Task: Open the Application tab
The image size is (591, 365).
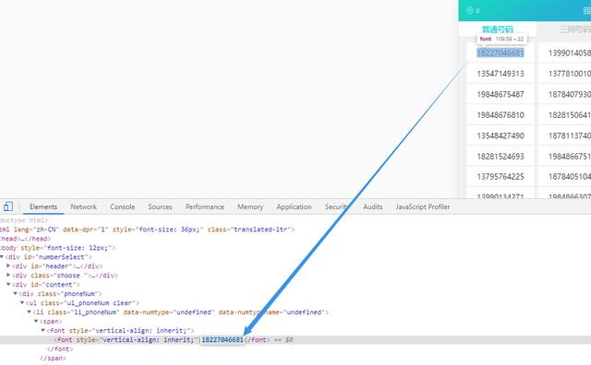Action: click(294, 207)
